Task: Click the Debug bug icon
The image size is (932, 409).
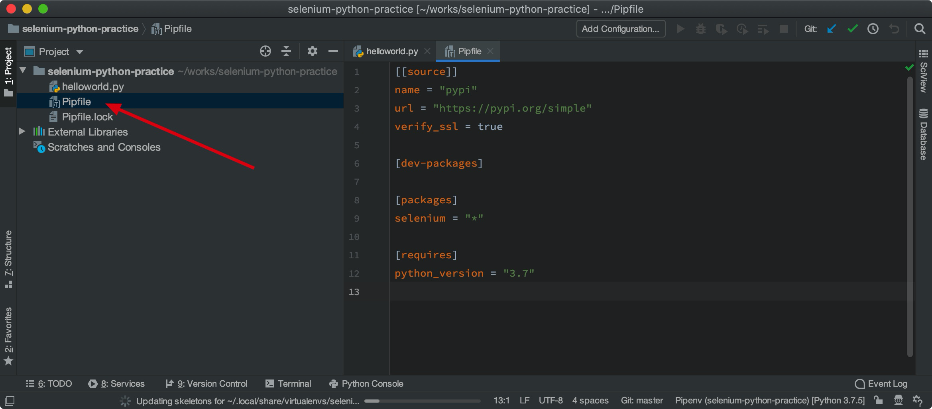Action: tap(701, 29)
